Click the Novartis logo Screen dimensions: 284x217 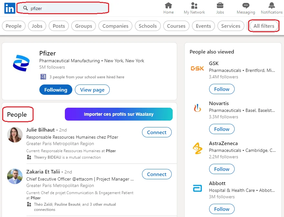197,108
